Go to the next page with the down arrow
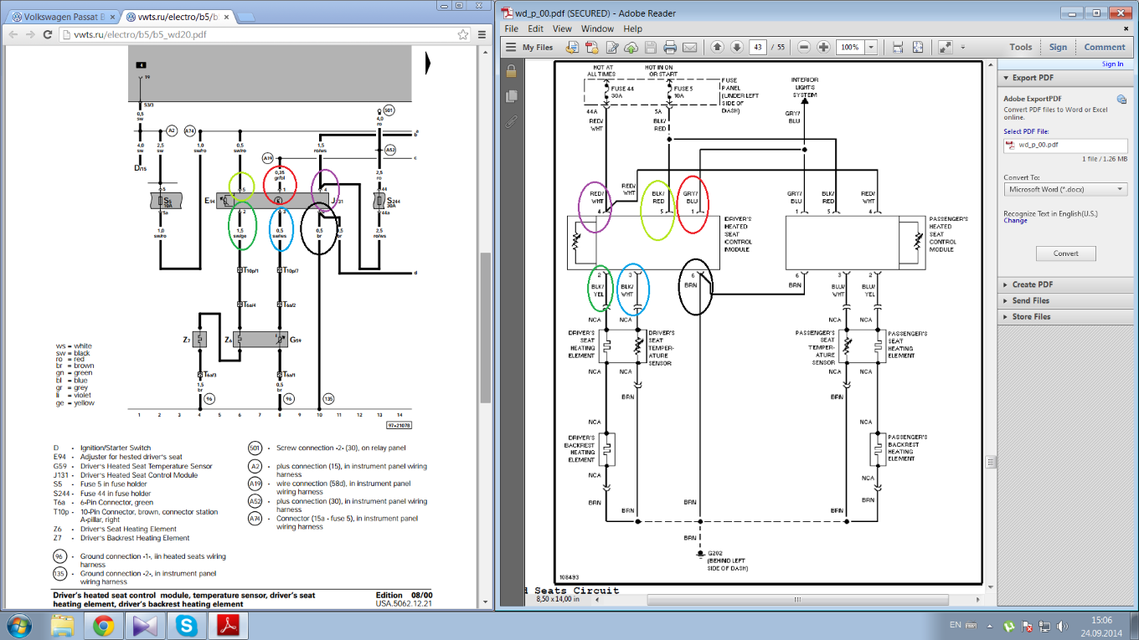 click(737, 48)
